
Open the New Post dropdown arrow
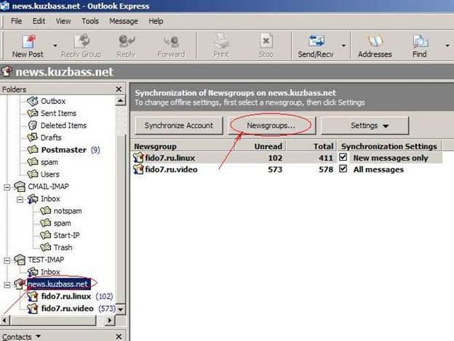[x=55, y=45]
